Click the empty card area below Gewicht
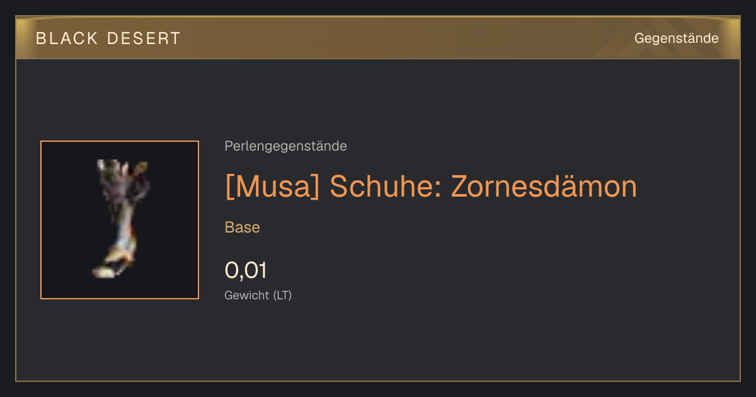756x397 pixels. 441,343
